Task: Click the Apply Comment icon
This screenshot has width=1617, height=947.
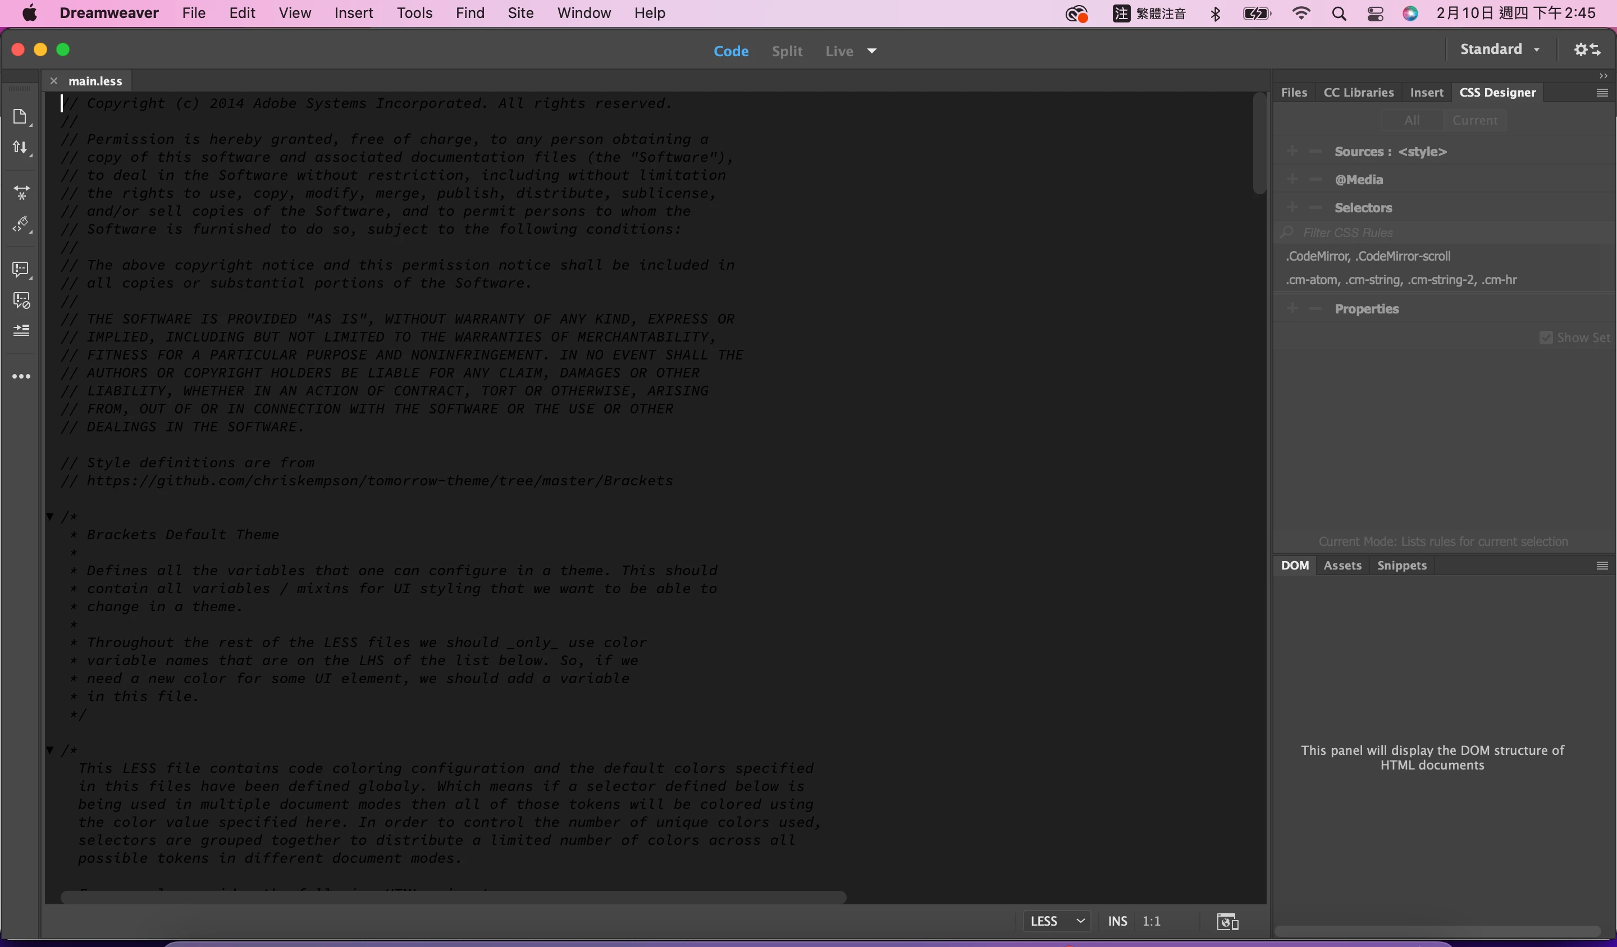Action: 21,269
